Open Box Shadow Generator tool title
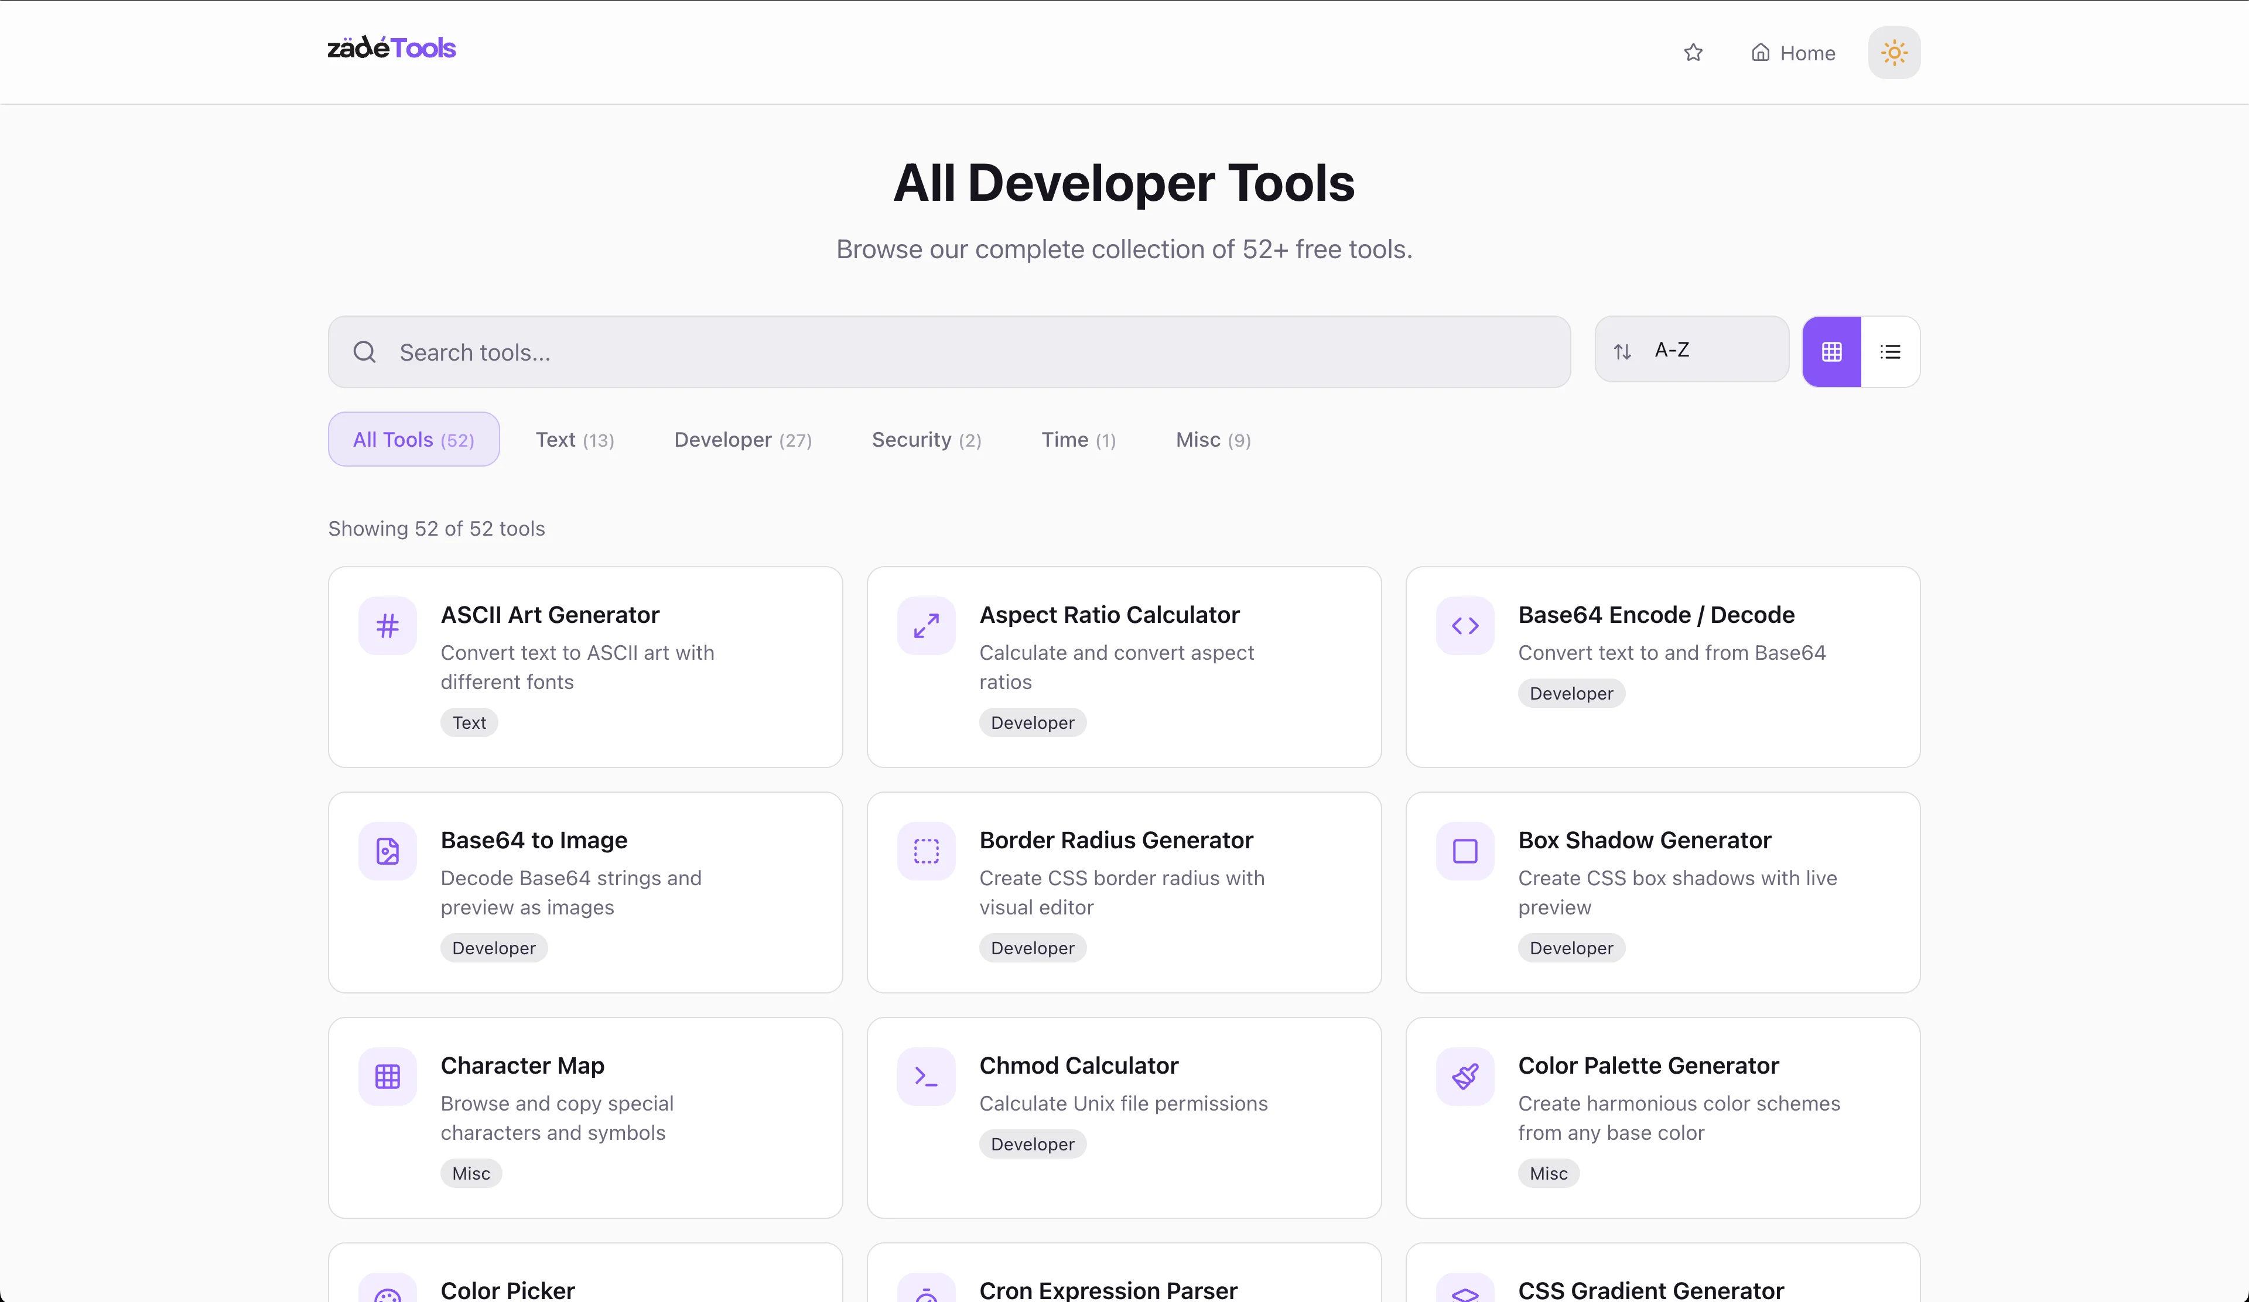 coord(1645,840)
